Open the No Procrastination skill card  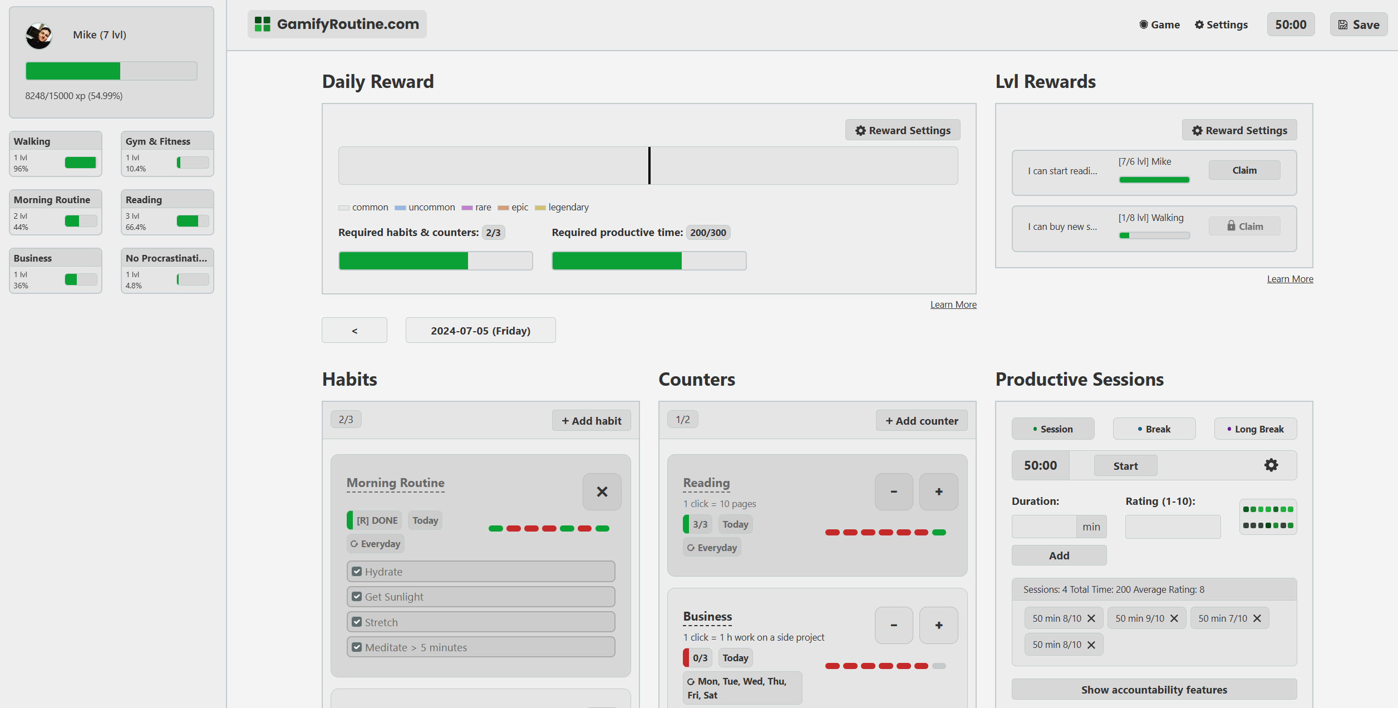(x=168, y=271)
